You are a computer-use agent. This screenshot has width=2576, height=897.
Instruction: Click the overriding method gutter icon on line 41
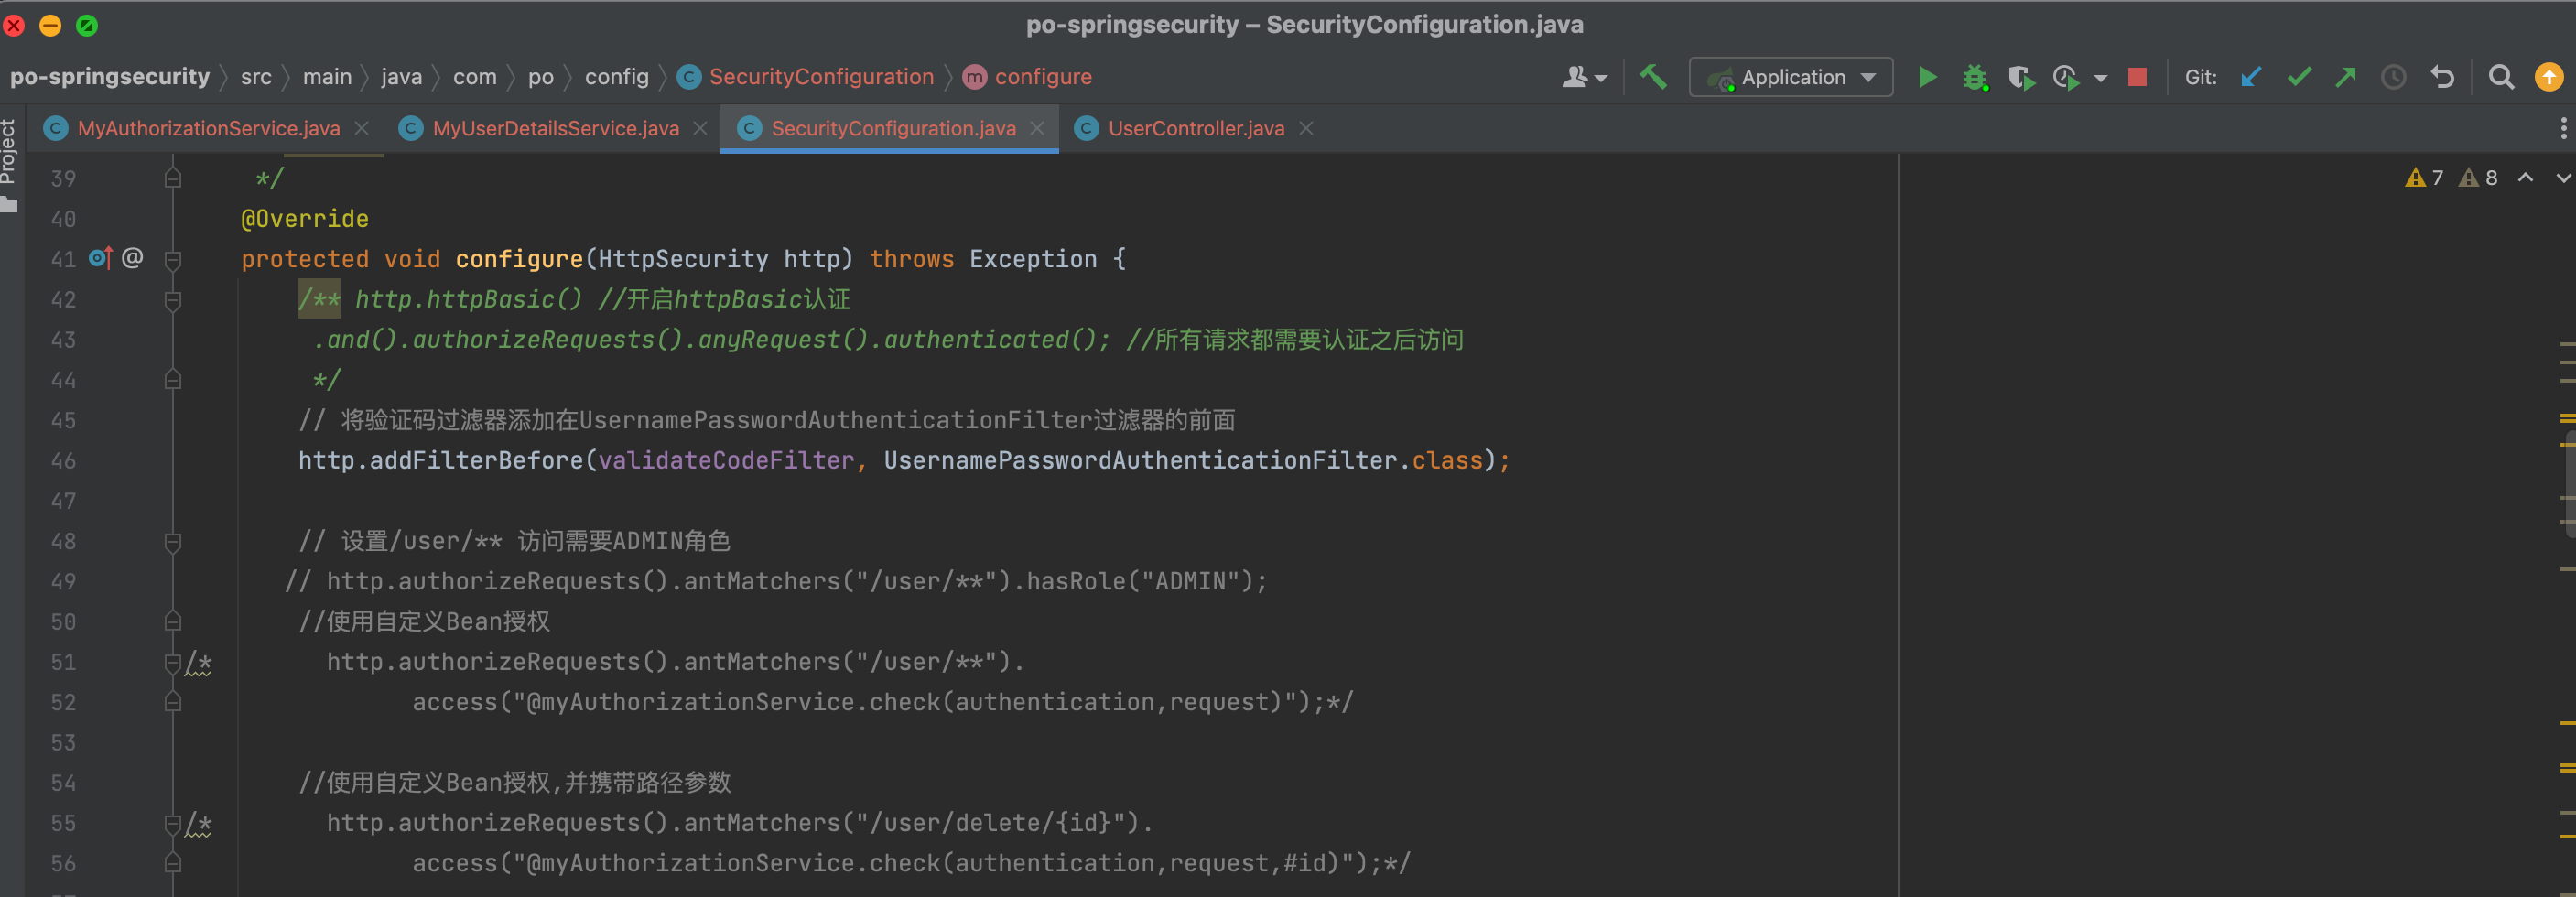click(100, 258)
